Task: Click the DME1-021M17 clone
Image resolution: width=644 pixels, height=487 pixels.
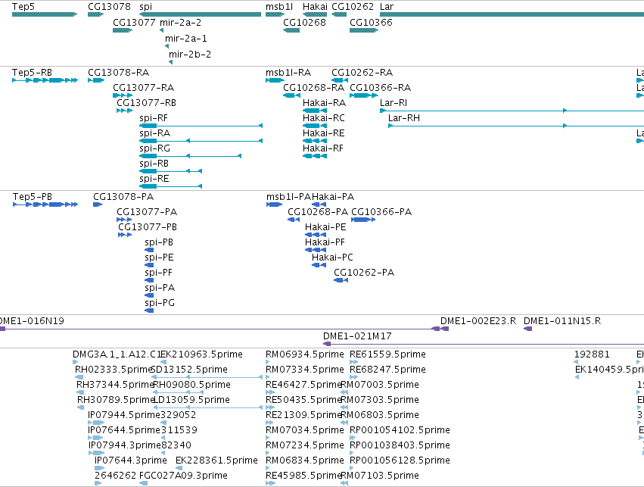Action: click(x=484, y=344)
